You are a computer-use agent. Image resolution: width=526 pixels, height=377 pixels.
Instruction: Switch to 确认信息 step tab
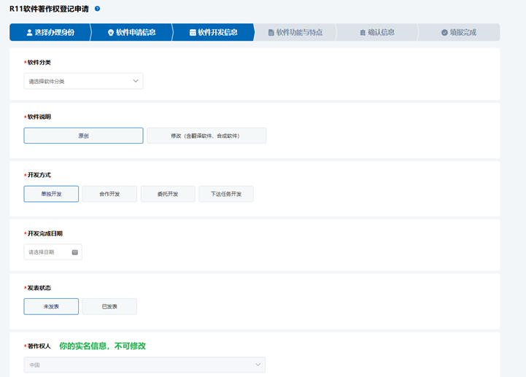click(377, 32)
